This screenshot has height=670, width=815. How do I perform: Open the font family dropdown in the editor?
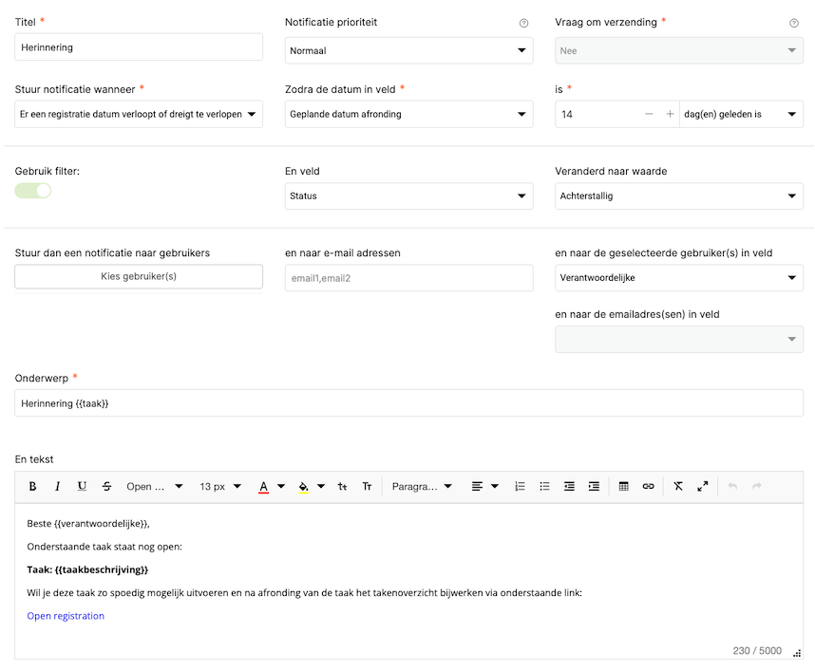pyautogui.click(x=155, y=486)
